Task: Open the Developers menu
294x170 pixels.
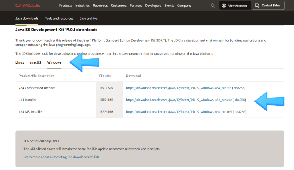Action: 153,6
